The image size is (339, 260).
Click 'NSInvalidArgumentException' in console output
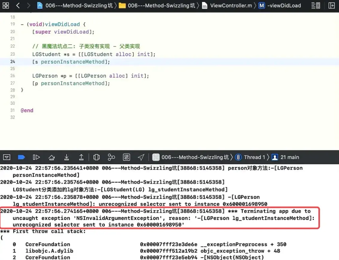pos(118,218)
